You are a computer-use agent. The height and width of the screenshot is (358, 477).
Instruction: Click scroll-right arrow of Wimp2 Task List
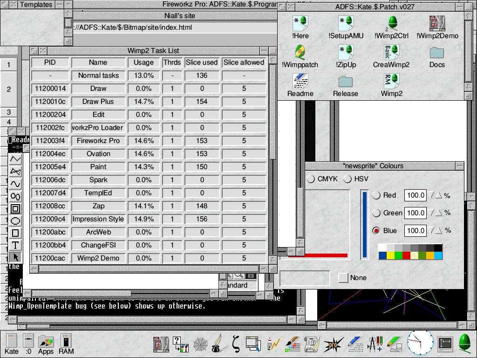[x=264, y=269]
